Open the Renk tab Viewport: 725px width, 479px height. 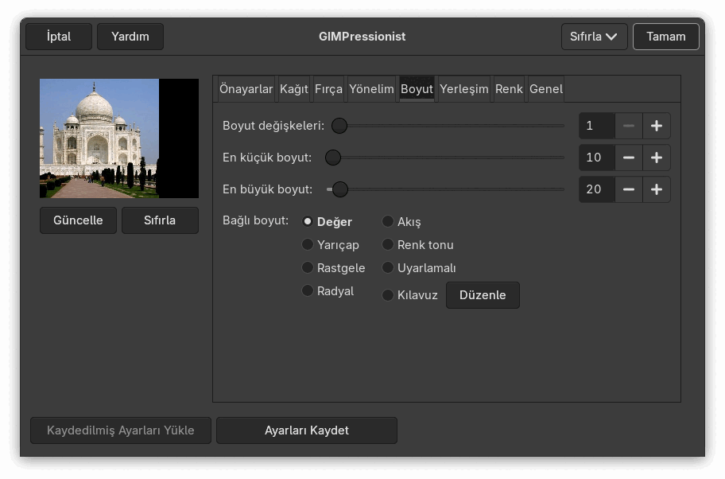tap(509, 89)
